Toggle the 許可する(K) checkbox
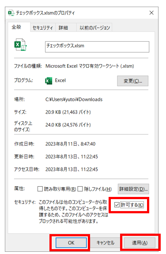 coord(117,205)
